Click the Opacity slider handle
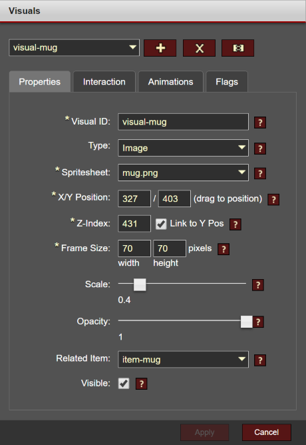 [x=246, y=322]
